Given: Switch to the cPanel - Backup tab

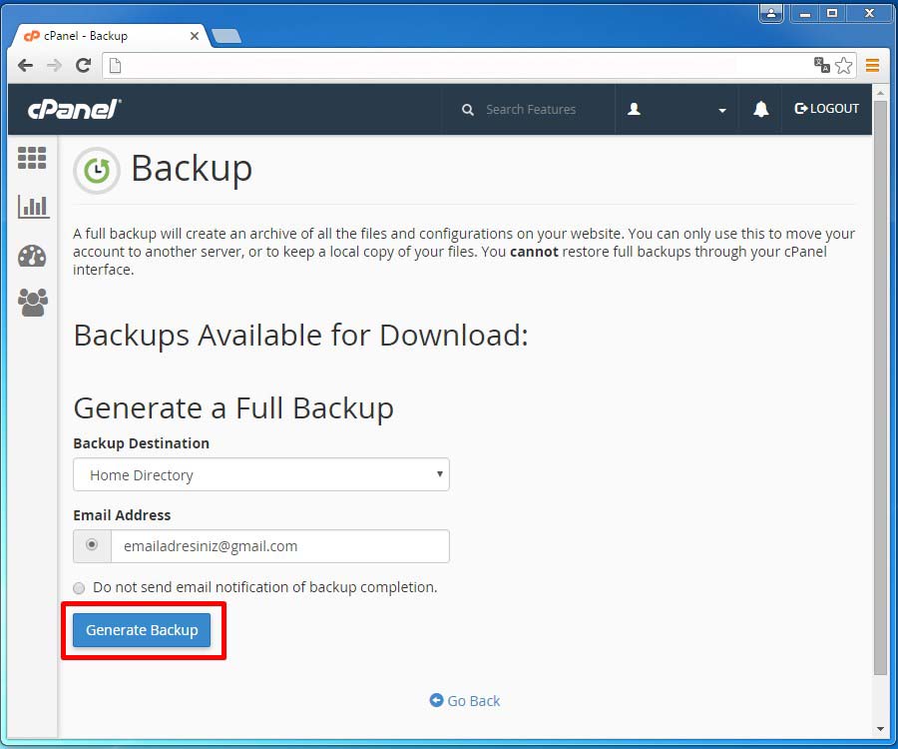Looking at the screenshot, I should pyautogui.click(x=110, y=36).
